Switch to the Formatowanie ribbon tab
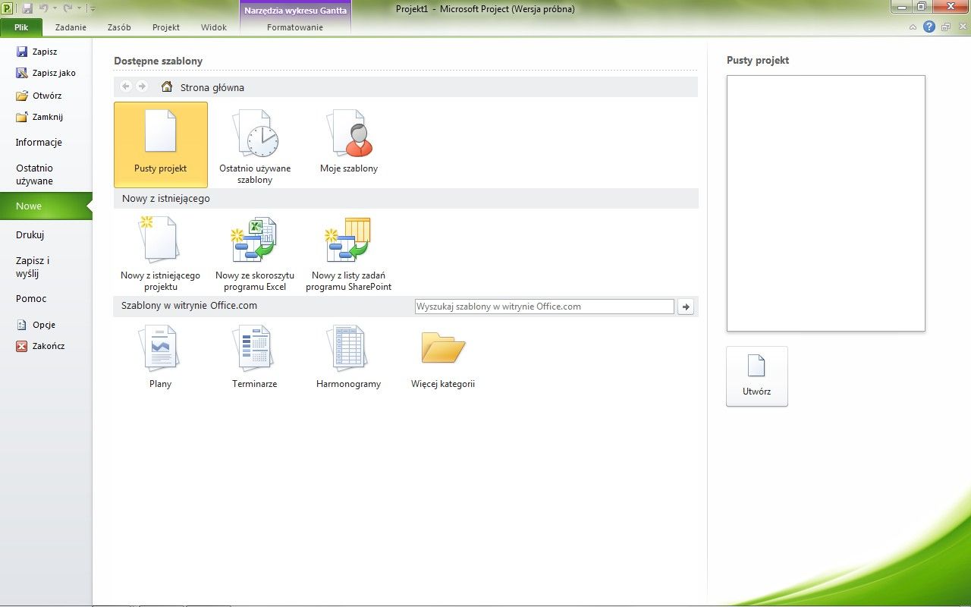The height and width of the screenshot is (607, 971). tap(295, 27)
